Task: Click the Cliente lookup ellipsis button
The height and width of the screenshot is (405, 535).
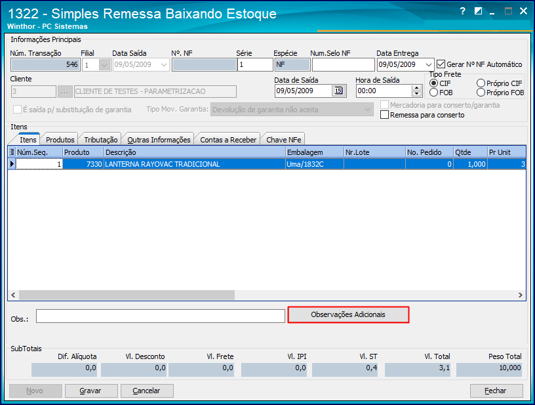Action: pos(65,91)
